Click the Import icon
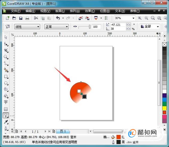The image size is (169, 147). 81,18
